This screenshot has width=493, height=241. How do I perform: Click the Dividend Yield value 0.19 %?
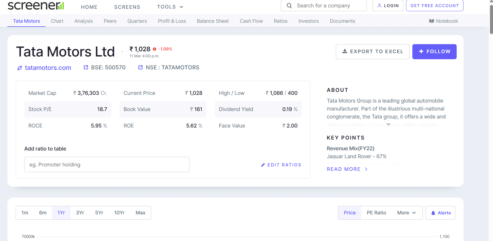click(x=290, y=109)
